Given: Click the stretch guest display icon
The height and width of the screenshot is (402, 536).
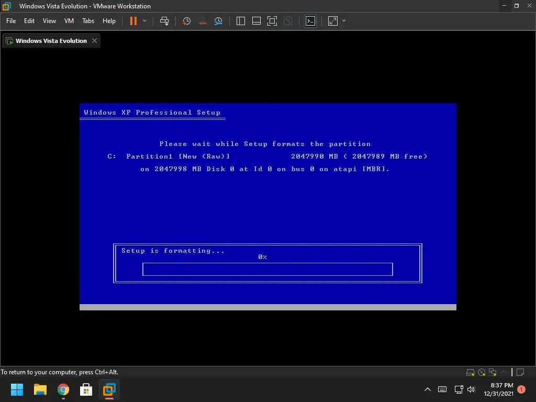Looking at the screenshot, I should point(333,21).
